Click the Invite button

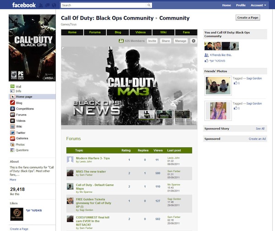(x=152, y=41)
